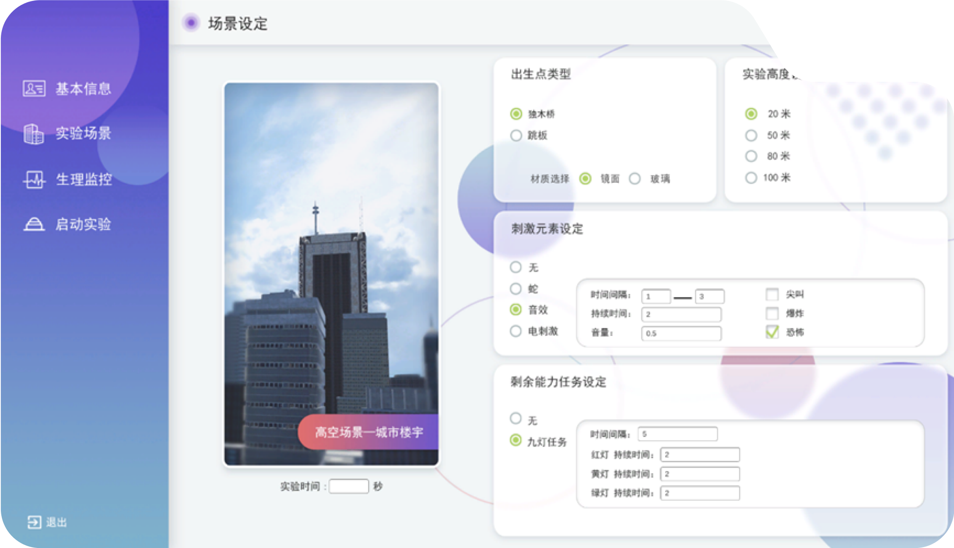Select 电刺激 as stimulus element
Screen dimensions: 954x548
tap(516, 331)
